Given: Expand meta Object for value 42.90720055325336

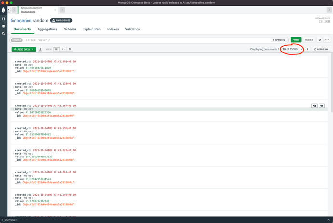Looking at the screenshot, I should (x=14, y=109).
